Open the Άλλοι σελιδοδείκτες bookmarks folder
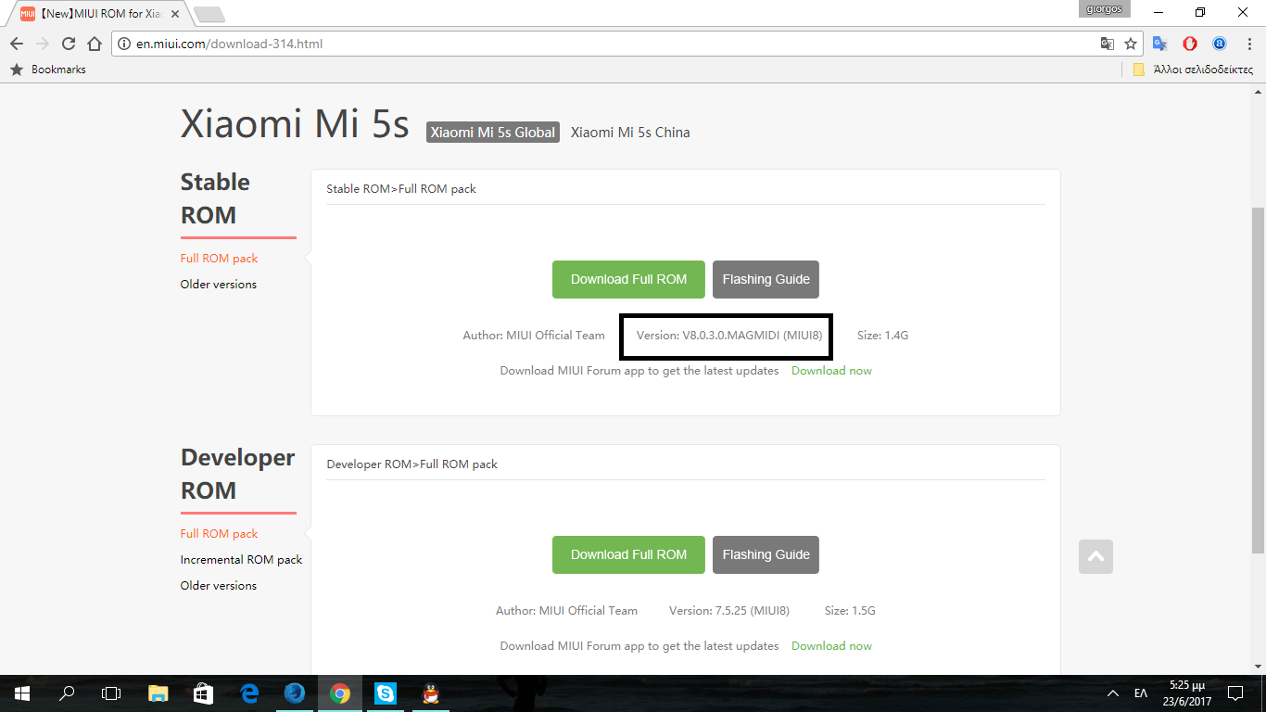The height and width of the screenshot is (712, 1266). coord(1193,70)
